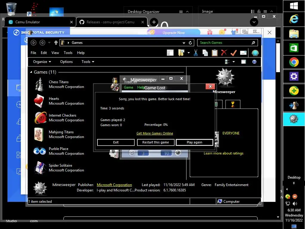Click Restart this game
Viewport: 305px width, 229px height.
[x=155, y=142]
